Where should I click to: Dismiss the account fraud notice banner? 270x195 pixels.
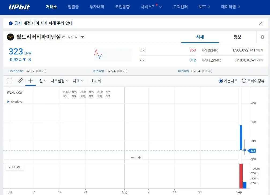[261, 23]
